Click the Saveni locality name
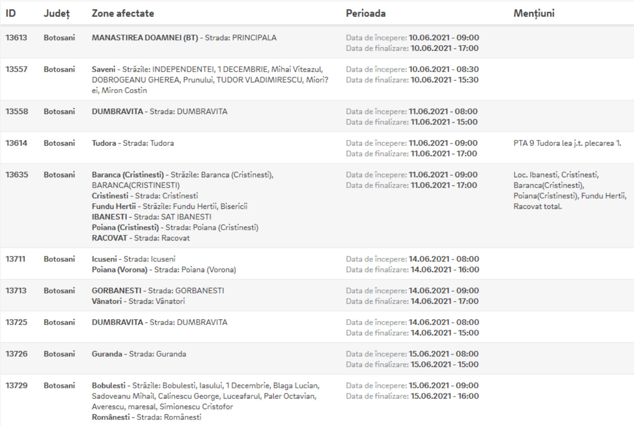634x426 pixels. coord(103,69)
